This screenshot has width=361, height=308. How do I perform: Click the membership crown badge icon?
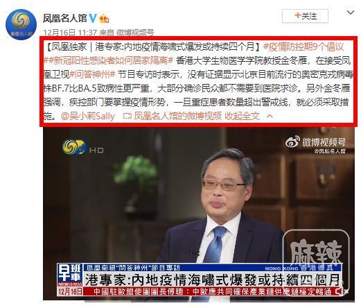click(104, 18)
